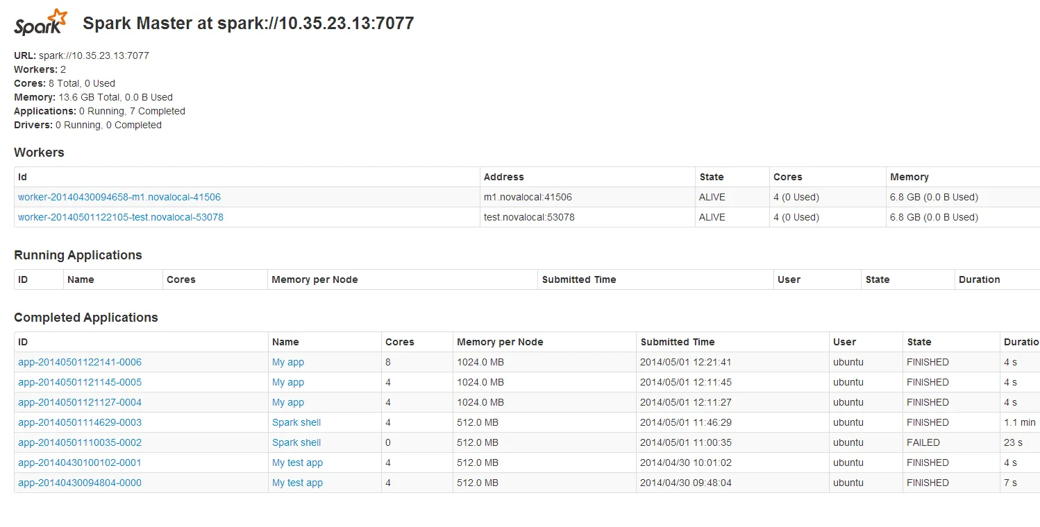Click "Drivers: 0 Running, 0 Completed" line
Screen dimensions: 1040x527
87,125
